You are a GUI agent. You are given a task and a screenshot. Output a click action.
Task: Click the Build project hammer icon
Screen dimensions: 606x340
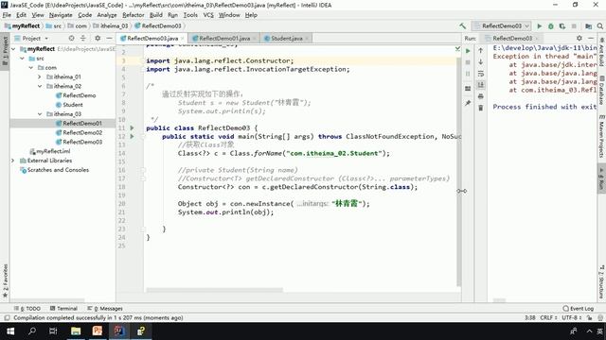click(463, 25)
